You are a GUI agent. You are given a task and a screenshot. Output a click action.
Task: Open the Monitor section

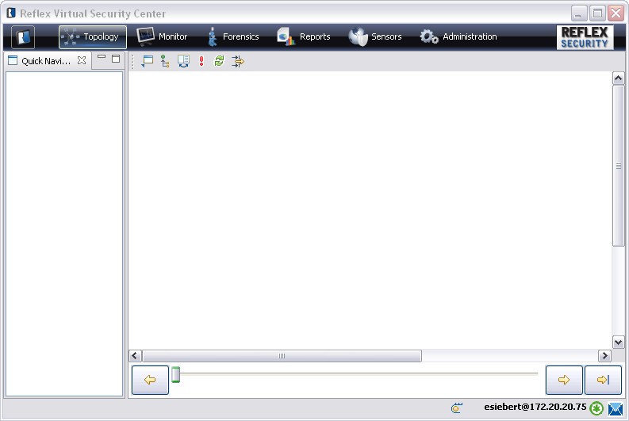click(162, 37)
